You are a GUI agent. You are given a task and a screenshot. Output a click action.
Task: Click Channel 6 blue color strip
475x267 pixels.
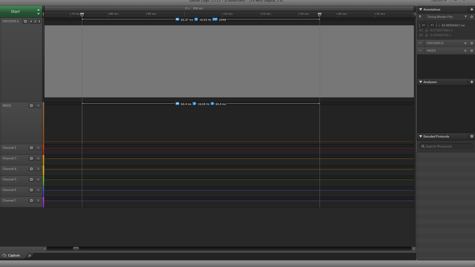43,191
